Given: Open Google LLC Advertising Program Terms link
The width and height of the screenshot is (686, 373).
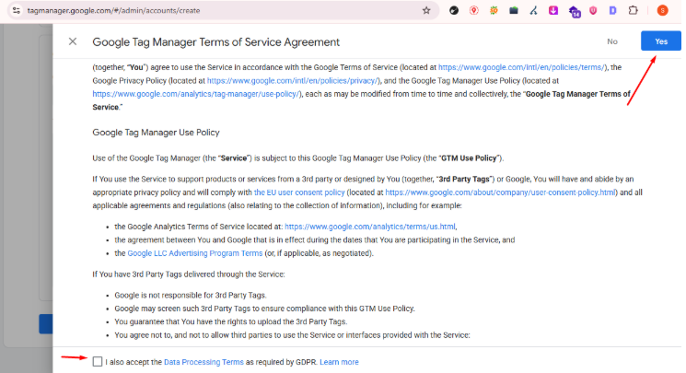Looking at the screenshot, I should [x=194, y=253].
